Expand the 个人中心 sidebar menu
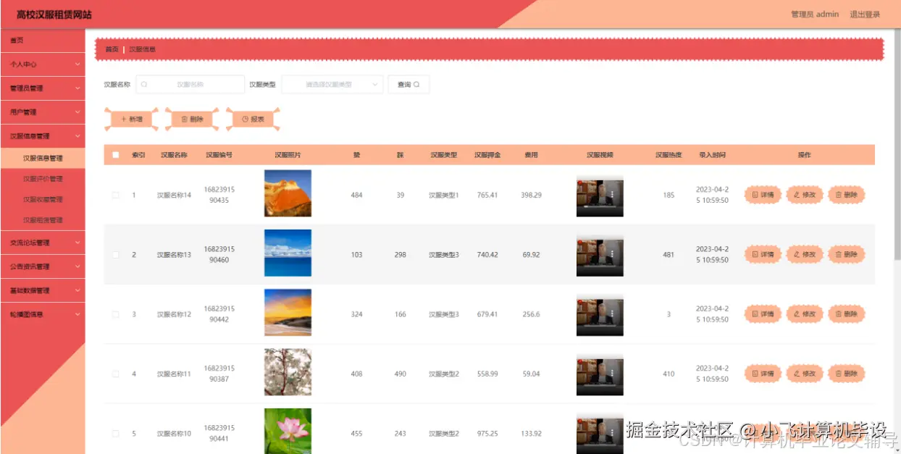This screenshot has width=901, height=454. (x=43, y=64)
